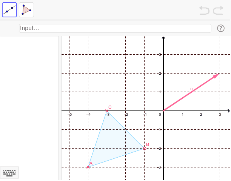231x181 pixels.
Task: Click the 'A' point label
Action: click(91, 163)
